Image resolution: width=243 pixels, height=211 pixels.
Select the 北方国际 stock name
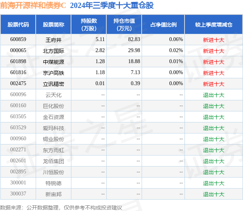54,51
